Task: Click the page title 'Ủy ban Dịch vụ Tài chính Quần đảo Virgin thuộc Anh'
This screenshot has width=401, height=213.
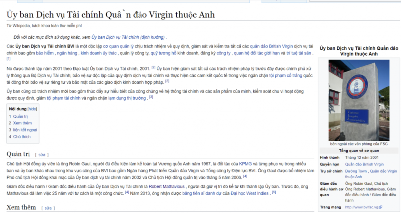Action: 111,14
